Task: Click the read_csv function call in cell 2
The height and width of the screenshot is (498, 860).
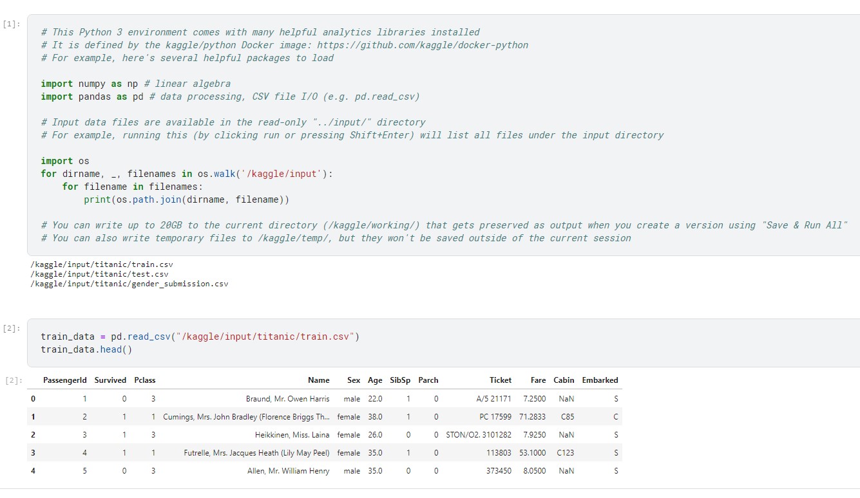Action: pyautogui.click(x=149, y=336)
